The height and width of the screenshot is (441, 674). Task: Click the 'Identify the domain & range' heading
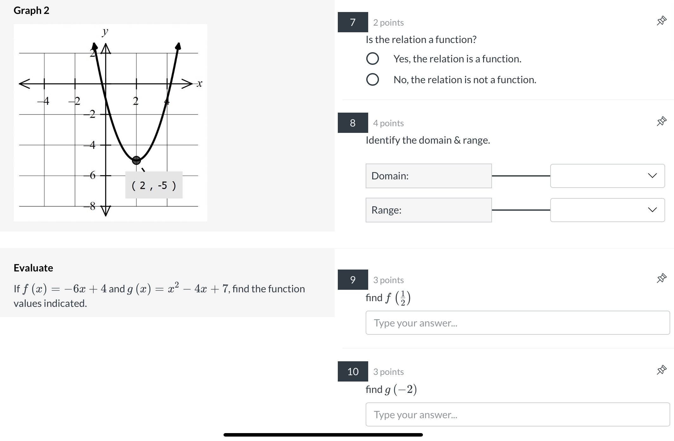(x=428, y=140)
